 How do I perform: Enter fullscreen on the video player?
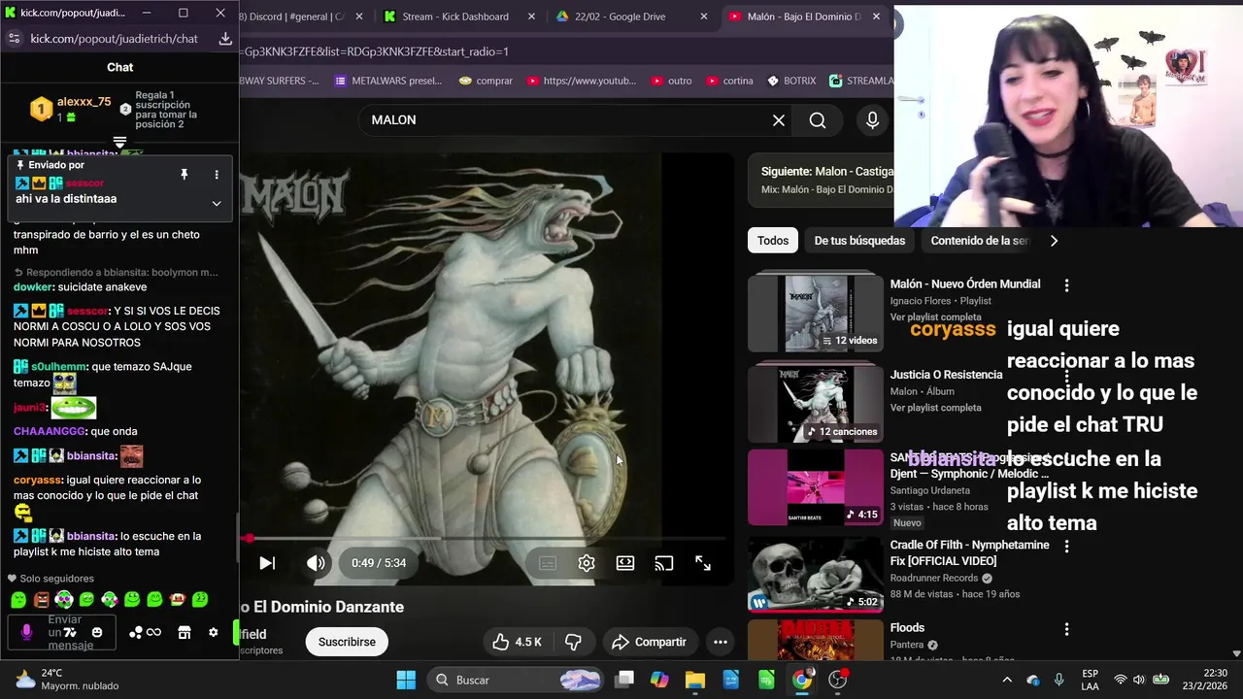[x=703, y=563]
